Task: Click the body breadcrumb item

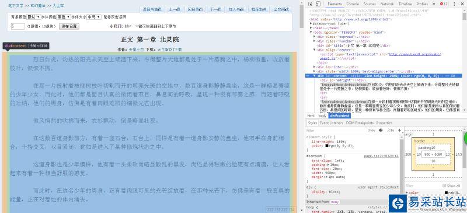Action: pyautogui.click(x=322, y=116)
